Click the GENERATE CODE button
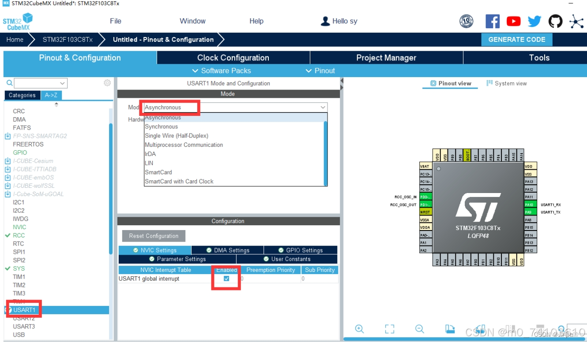The height and width of the screenshot is (342, 587). [517, 39]
